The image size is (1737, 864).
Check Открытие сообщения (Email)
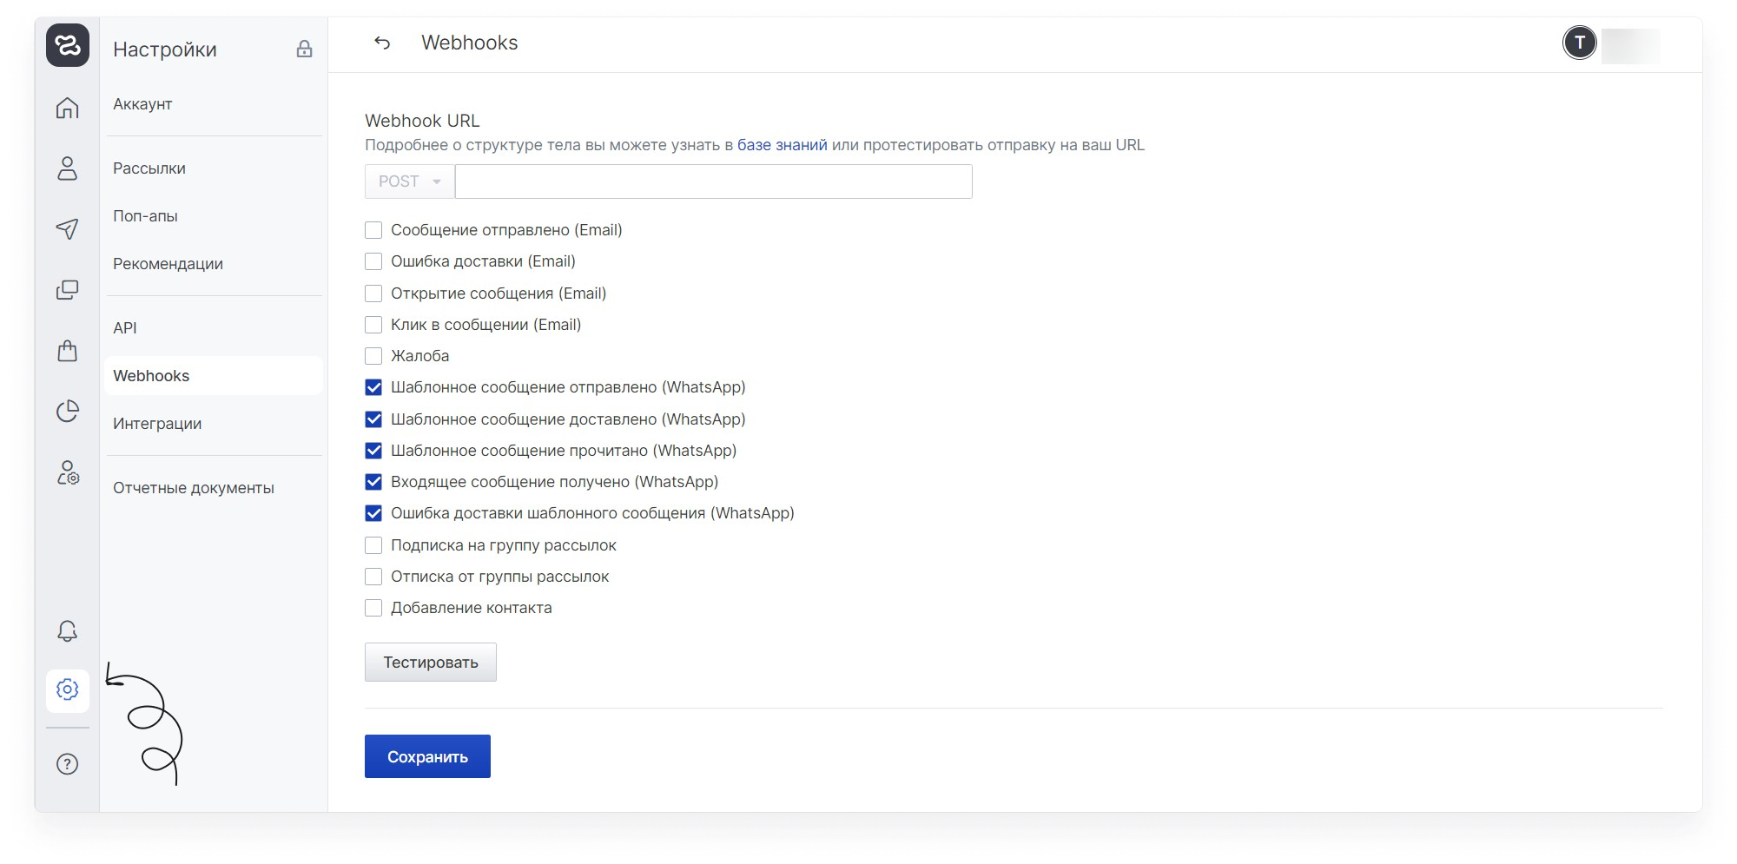click(373, 293)
